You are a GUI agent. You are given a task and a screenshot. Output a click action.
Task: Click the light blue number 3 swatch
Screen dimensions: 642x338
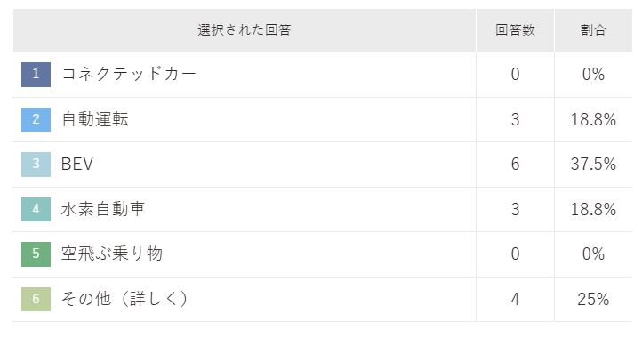[36, 165]
